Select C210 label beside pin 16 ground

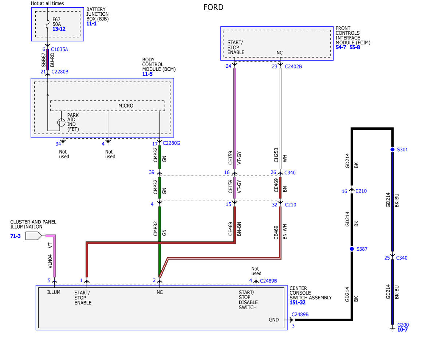coord(361,191)
